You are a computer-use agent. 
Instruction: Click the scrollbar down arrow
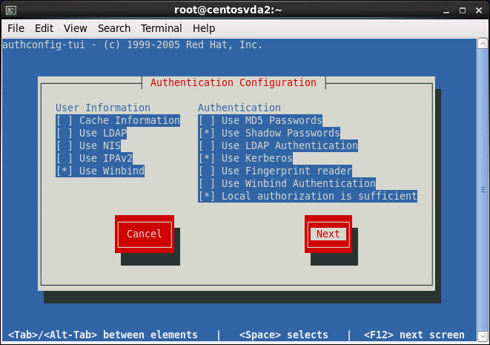483,336
